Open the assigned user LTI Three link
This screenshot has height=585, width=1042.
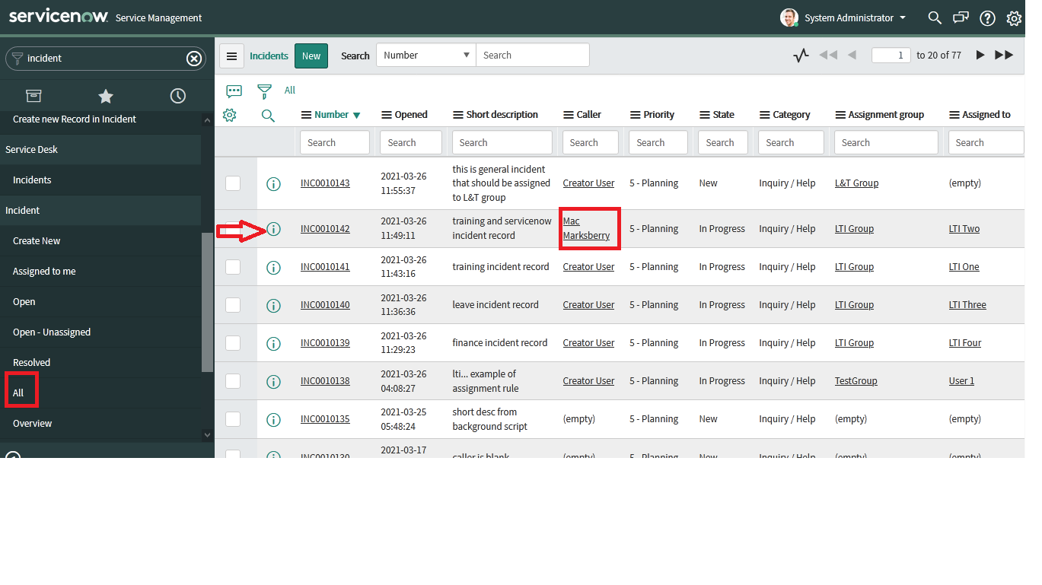pyautogui.click(x=967, y=305)
